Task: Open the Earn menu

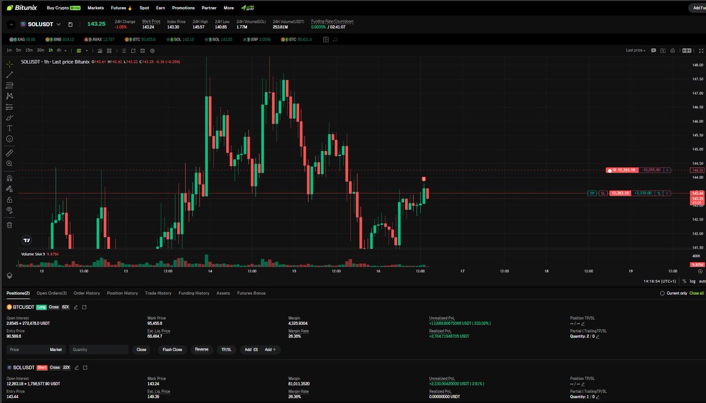Action: tap(161, 8)
